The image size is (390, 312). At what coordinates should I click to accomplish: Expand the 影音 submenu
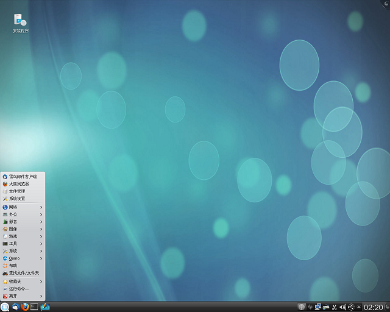point(23,222)
